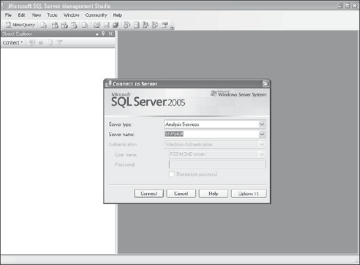
Task: Click the Windows Authentication field text
Action: point(189,144)
